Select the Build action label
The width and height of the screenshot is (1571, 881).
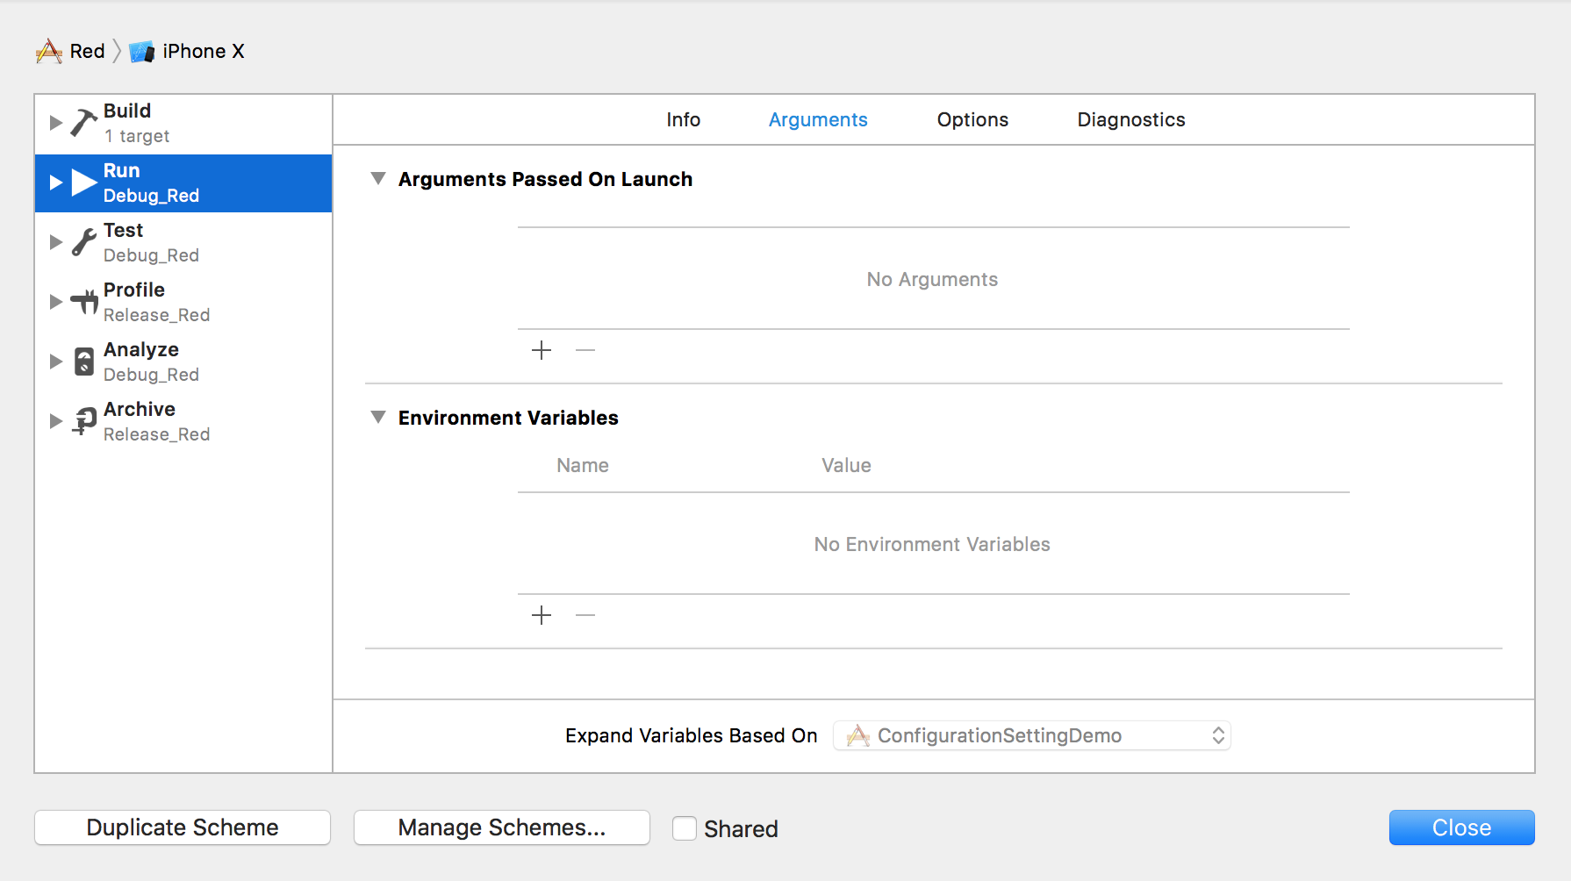tap(127, 111)
